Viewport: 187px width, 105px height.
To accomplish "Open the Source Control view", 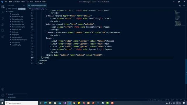I will (3, 18).
